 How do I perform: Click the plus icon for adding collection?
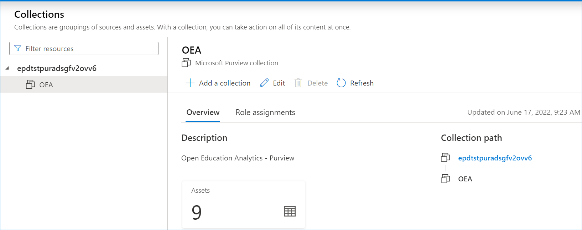[190, 83]
